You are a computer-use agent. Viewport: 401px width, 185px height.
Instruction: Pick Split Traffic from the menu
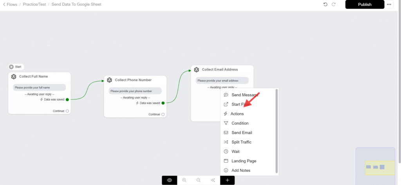241,142
